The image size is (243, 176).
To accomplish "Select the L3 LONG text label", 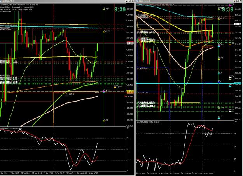I will click(70, 94).
